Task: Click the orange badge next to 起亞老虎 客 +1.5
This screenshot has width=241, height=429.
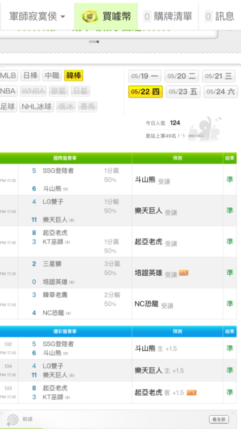Action: click(x=192, y=393)
